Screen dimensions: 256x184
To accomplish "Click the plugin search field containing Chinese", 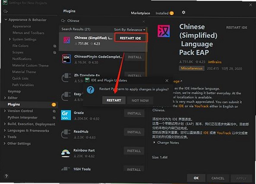I will coord(104,21).
